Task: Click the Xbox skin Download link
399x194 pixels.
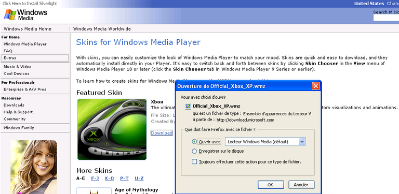Action: [x=162, y=133]
